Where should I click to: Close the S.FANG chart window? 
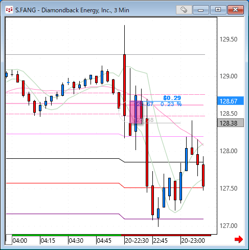click(236, 10)
